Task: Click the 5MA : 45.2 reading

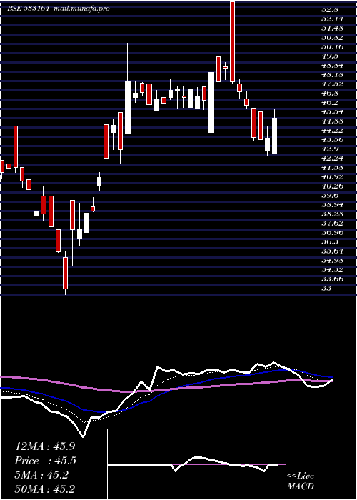Action: tap(41, 475)
